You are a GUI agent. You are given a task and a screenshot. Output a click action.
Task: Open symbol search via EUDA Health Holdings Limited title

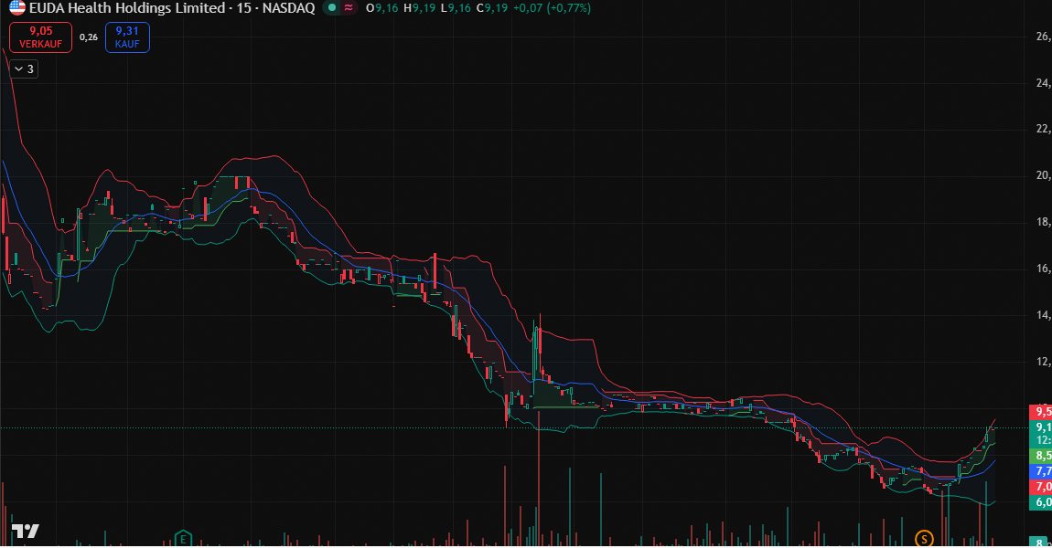click(127, 8)
